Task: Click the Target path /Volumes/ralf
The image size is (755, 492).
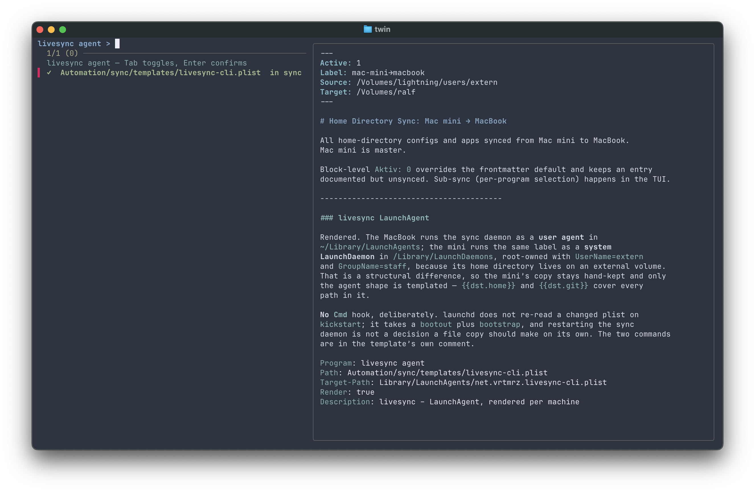Action: [386, 92]
